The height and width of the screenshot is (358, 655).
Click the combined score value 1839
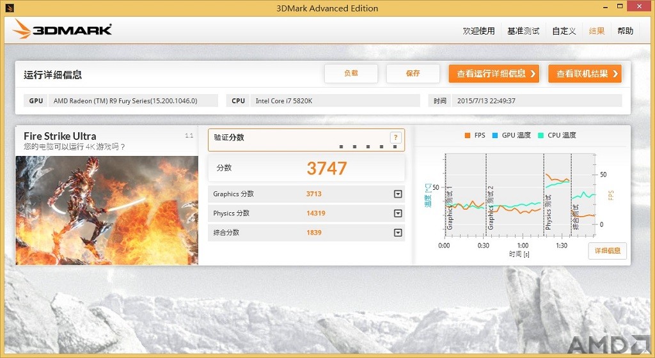tap(313, 233)
